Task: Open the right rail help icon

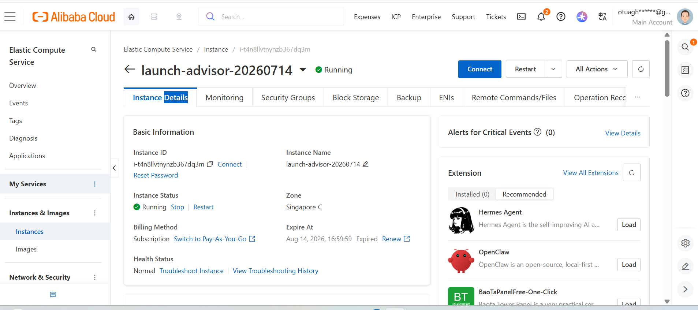Action: [x=685, y=93]
